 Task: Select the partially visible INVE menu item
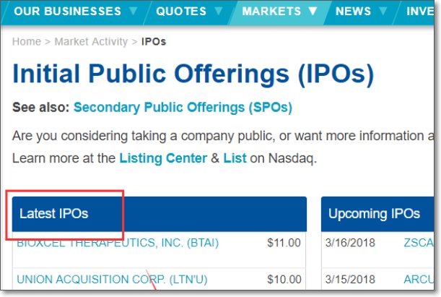pyautogui.click(x=420, y=11)
